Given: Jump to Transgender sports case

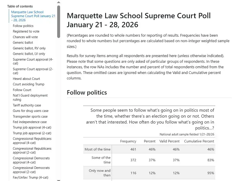Looking at the screenshot, I should coord(30,117).
